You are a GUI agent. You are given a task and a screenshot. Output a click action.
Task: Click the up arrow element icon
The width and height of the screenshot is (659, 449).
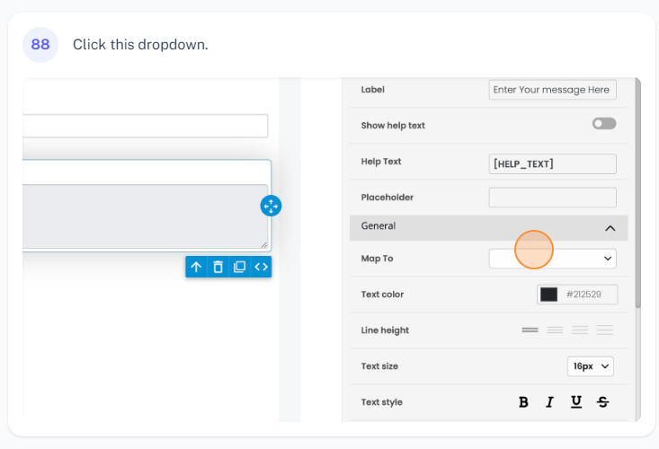[196, 267]
